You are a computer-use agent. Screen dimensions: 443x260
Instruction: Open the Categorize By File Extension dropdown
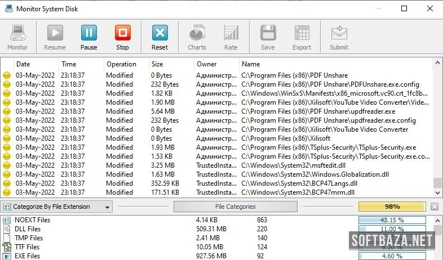pos(56,207)
